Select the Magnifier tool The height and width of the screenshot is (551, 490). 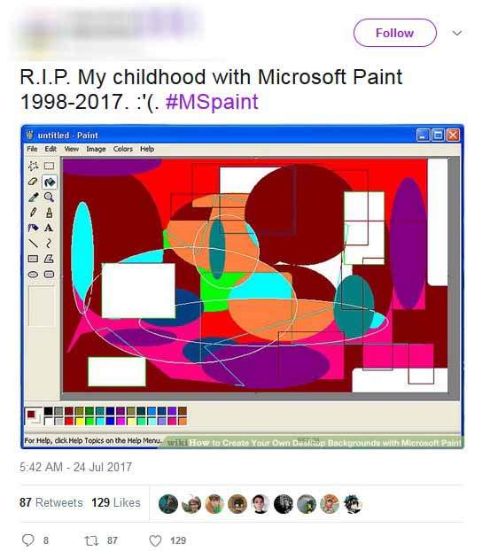pos(50,198)
